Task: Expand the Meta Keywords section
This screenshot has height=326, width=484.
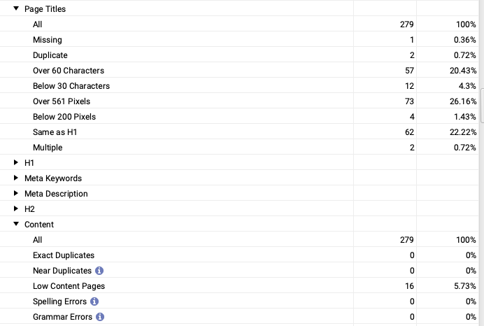Action: (x=16, y=178)
